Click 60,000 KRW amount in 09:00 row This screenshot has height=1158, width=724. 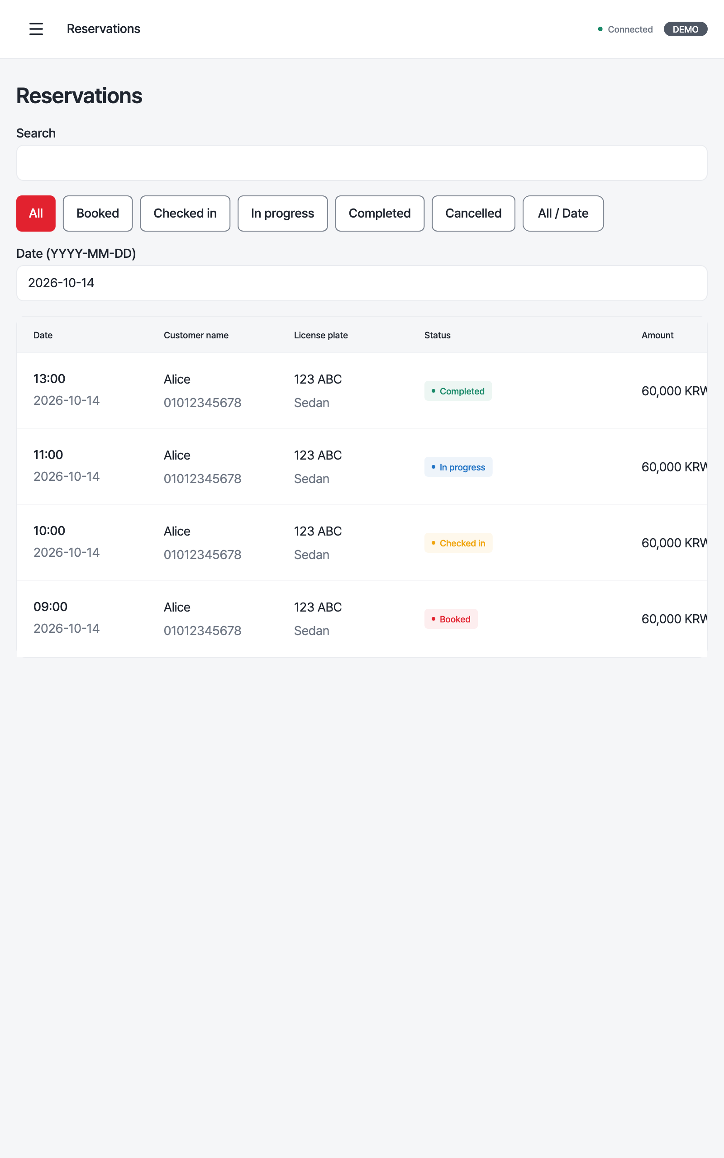[674, 619]
